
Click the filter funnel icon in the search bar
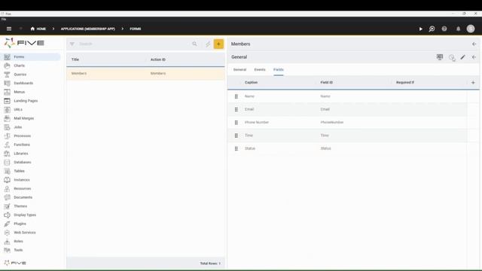tap(72, 44)
